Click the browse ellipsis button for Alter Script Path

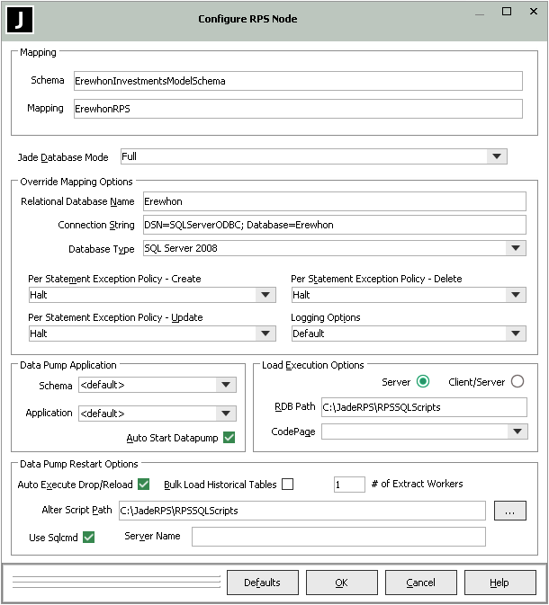(x=509, y=511)
